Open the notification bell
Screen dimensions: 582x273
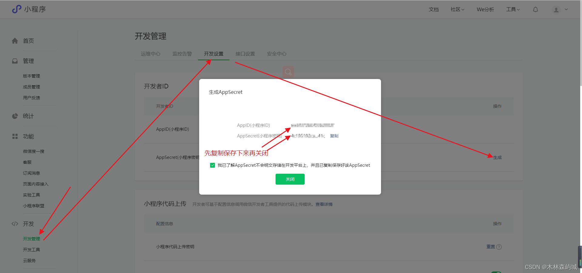coord(535,9)
